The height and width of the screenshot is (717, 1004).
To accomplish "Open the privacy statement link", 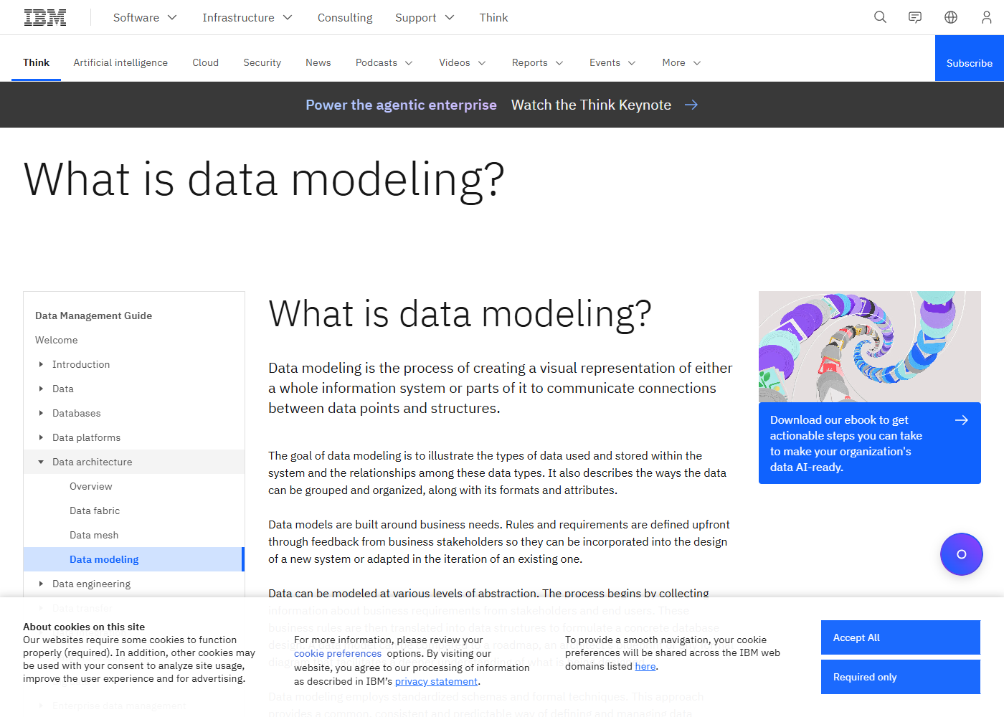I will coord(436,681).
